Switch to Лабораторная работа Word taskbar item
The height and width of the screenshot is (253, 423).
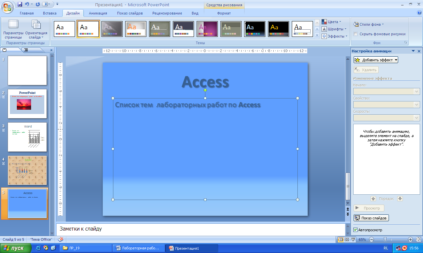point(139,248)
